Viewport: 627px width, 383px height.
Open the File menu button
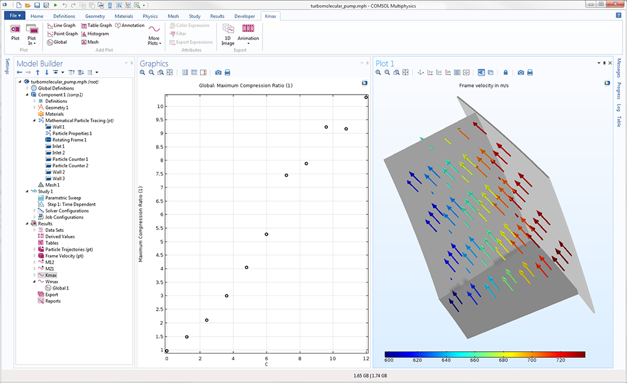tap(15, 16)
